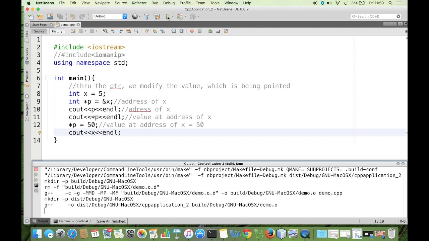Open the Files side panel
Viewport: 429px width, 241px height.
pyautogui.click(x=27, y=36)
